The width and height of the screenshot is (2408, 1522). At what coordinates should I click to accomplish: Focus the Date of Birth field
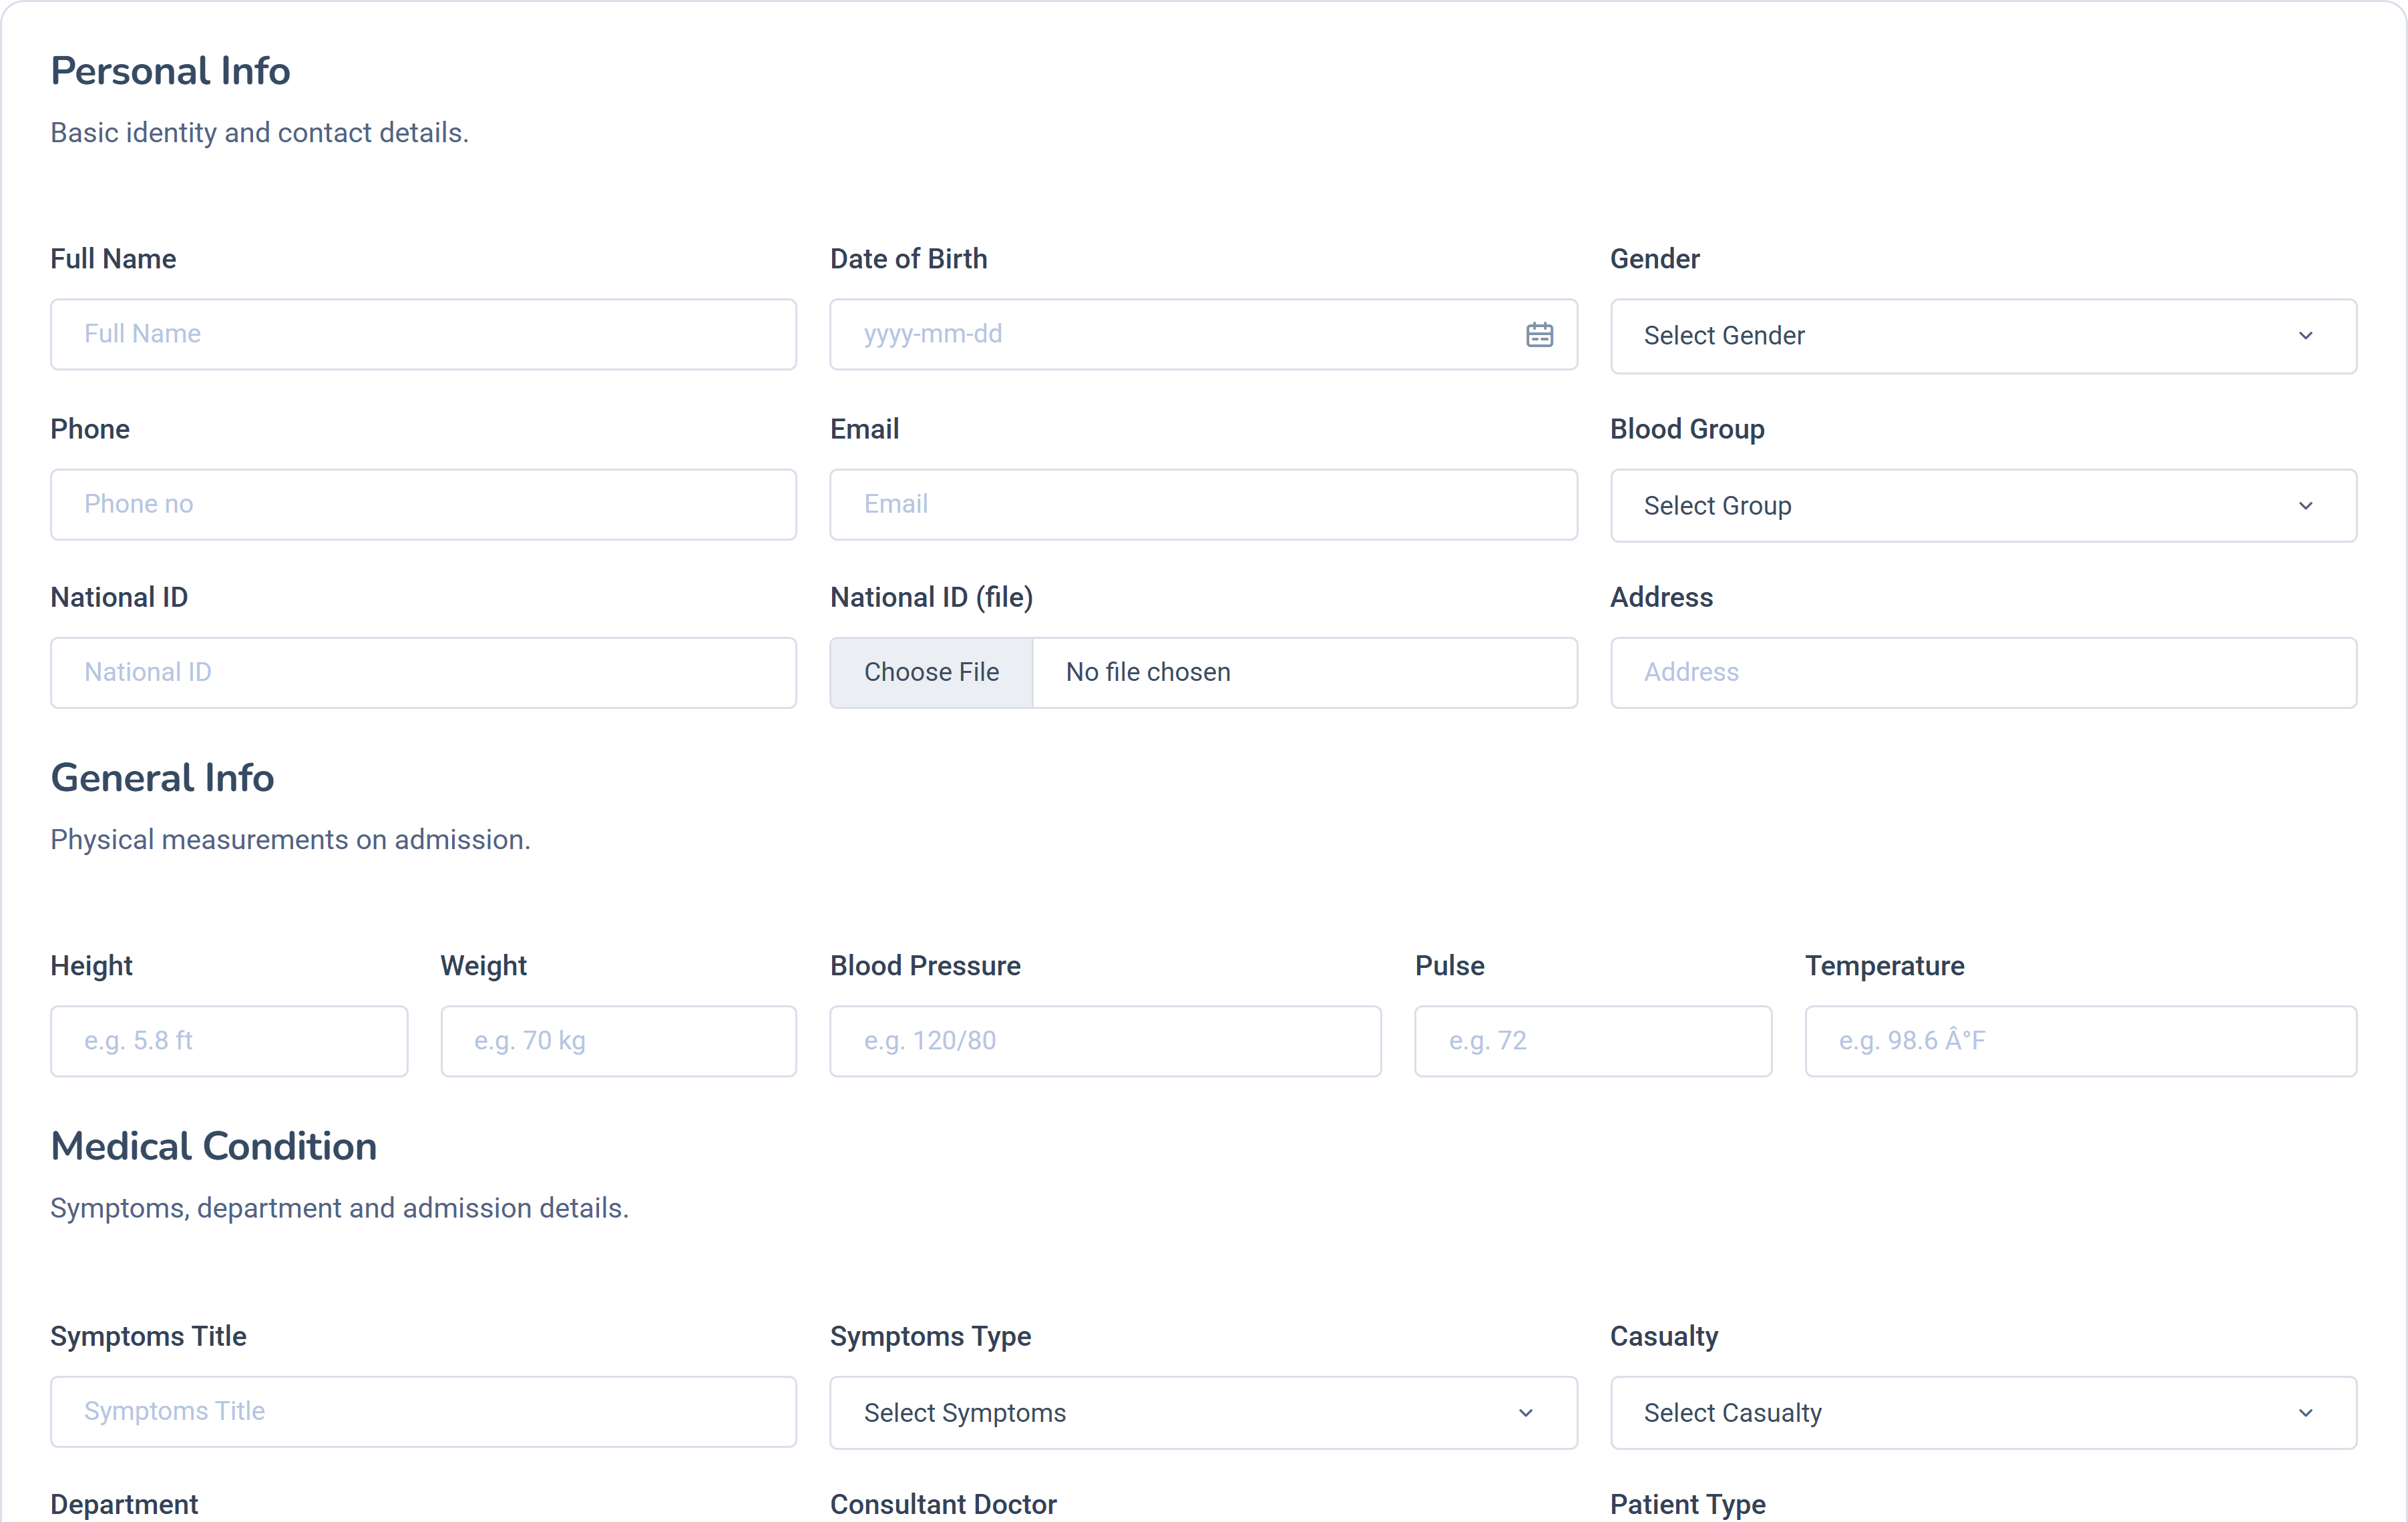[x=1203, y=335]
